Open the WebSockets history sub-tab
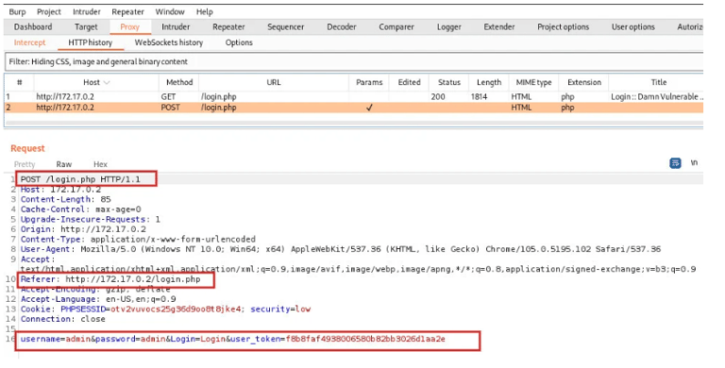725x368 pixels. tap(169, 42)
